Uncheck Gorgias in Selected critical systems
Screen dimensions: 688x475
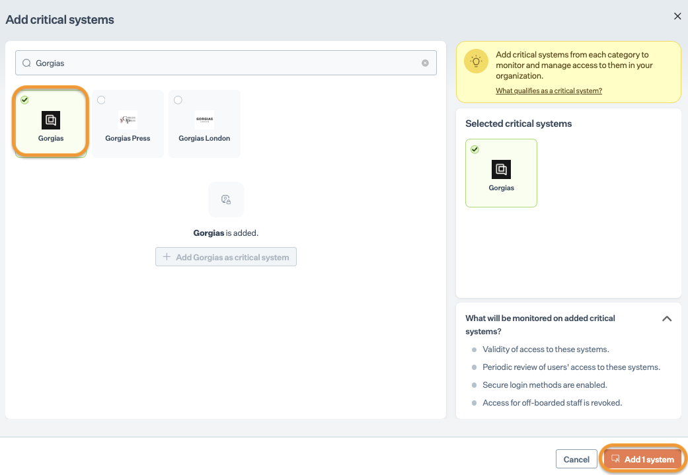[x=475, y=149]
